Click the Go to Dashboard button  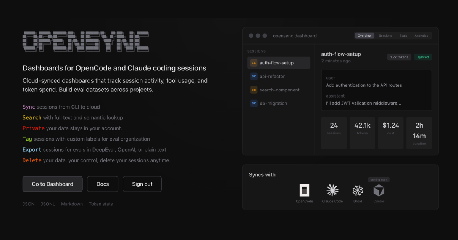coord(53,184)
